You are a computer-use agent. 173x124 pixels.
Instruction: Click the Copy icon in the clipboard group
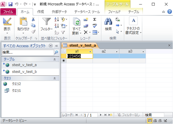click(33, 26)
